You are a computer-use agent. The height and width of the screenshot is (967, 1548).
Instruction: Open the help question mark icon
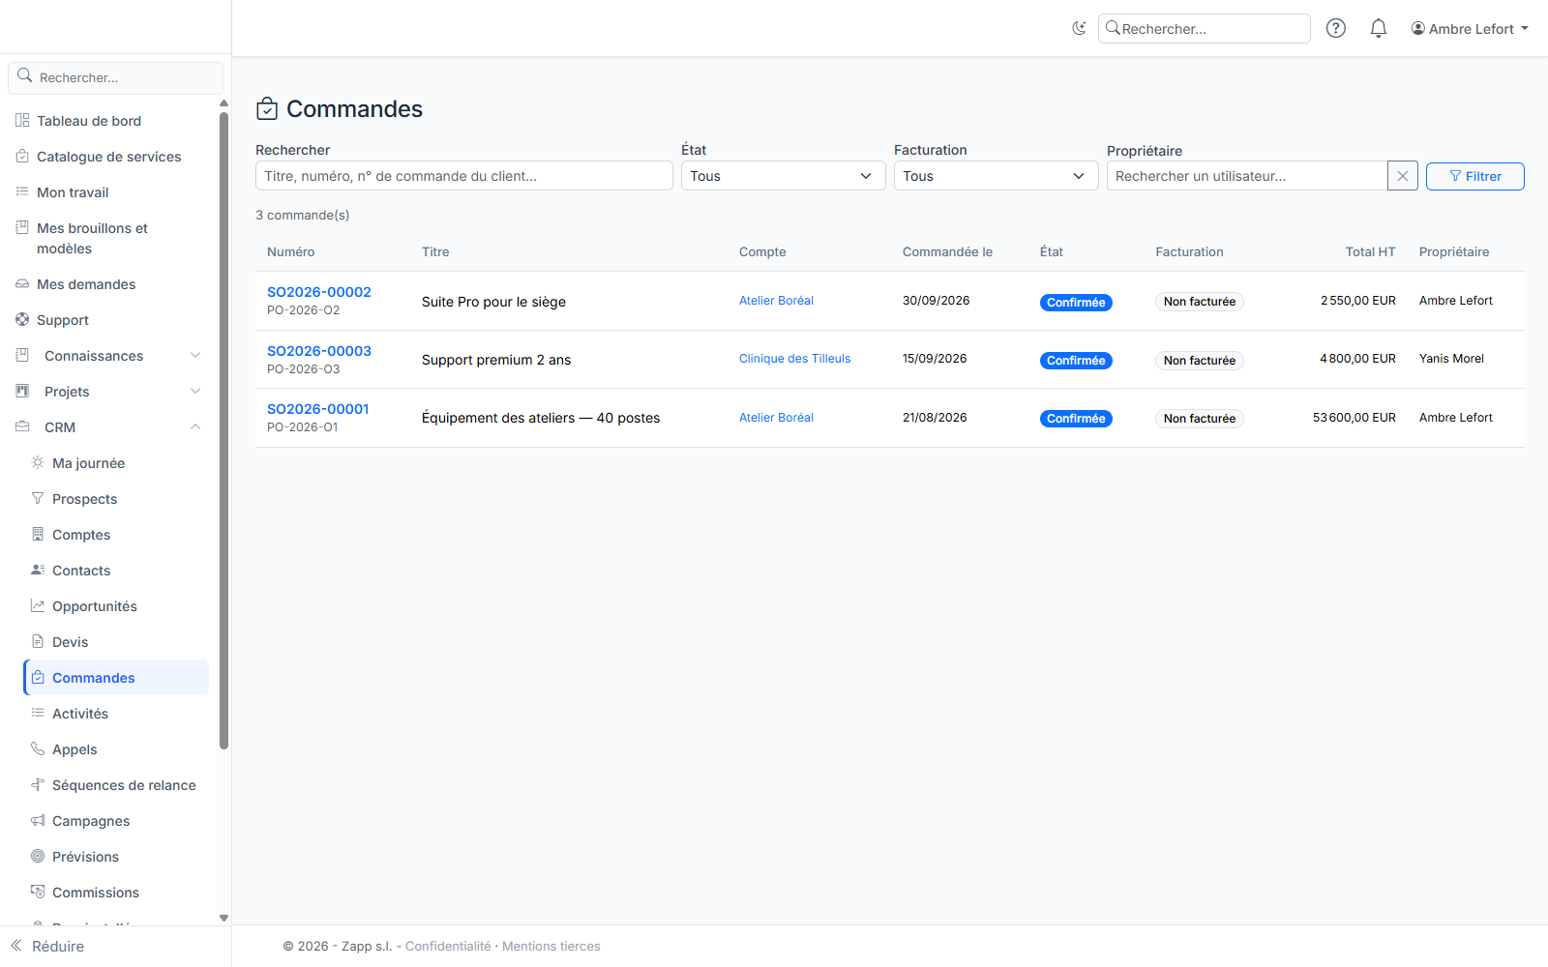1336,28
